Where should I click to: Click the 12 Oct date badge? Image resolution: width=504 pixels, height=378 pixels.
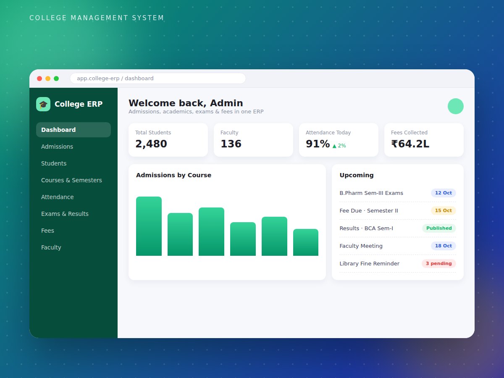point(443,193)
